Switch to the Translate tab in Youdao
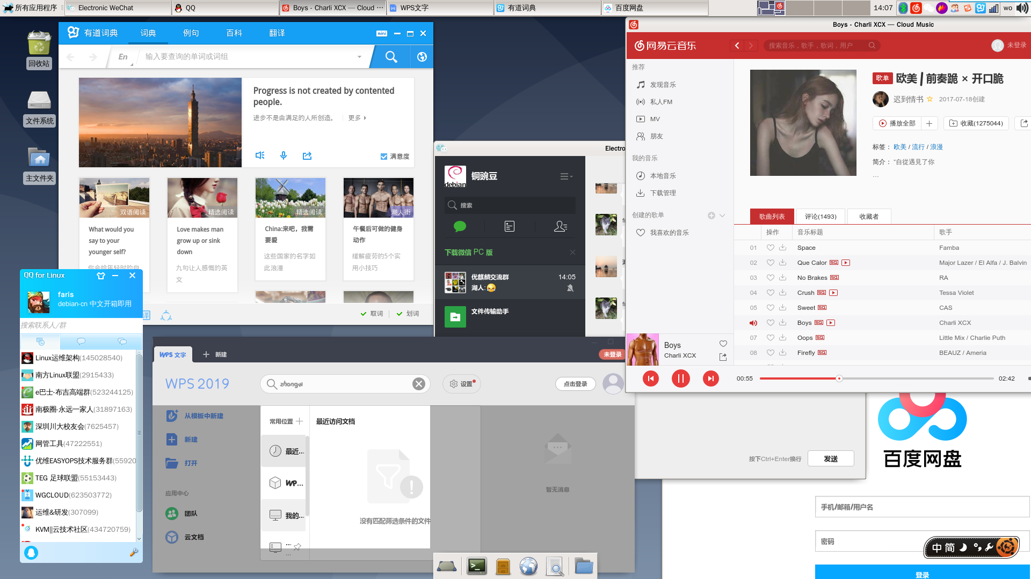 click(x=277, y=33)
